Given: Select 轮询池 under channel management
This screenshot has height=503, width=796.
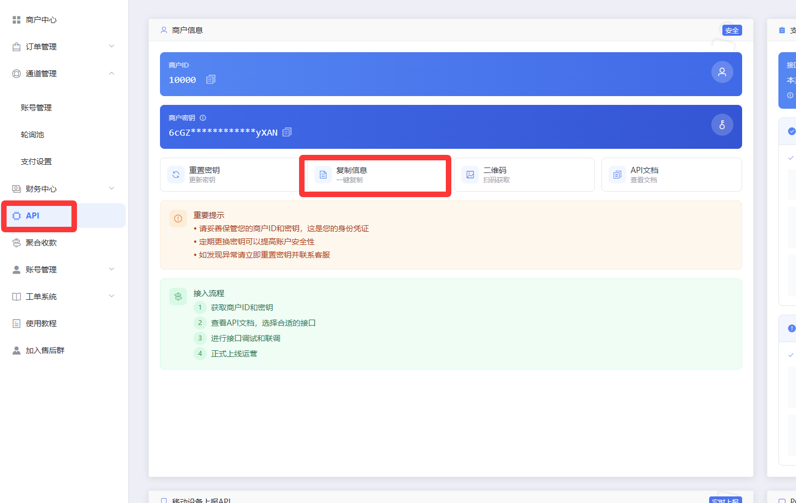Looking at the screenshot, I should coord(32,135).
